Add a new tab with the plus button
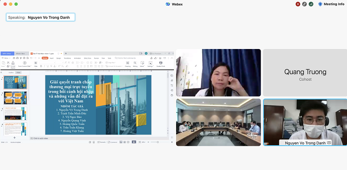Screen dimensions: 347x170 click(66, 54)
